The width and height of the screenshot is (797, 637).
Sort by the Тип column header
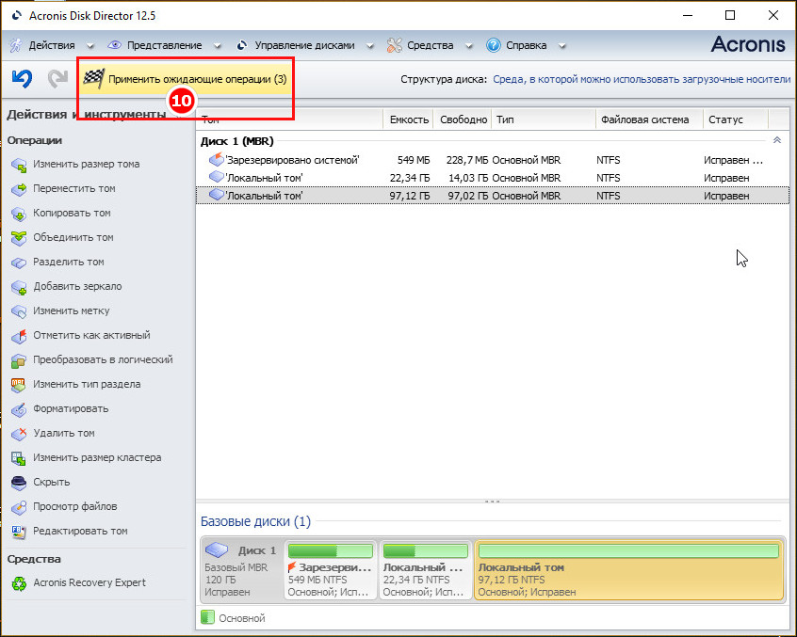[x=544, y=119]
